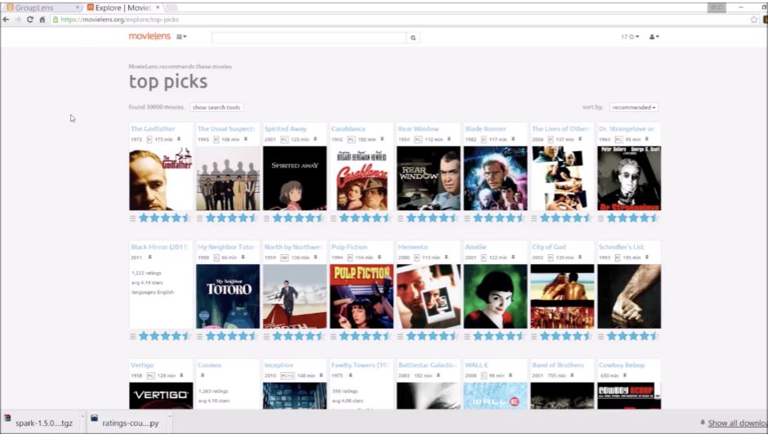Screen dimensions: 768x434
Task: Click the Memento poster thumbnail
Action: [x=428, y=297]
